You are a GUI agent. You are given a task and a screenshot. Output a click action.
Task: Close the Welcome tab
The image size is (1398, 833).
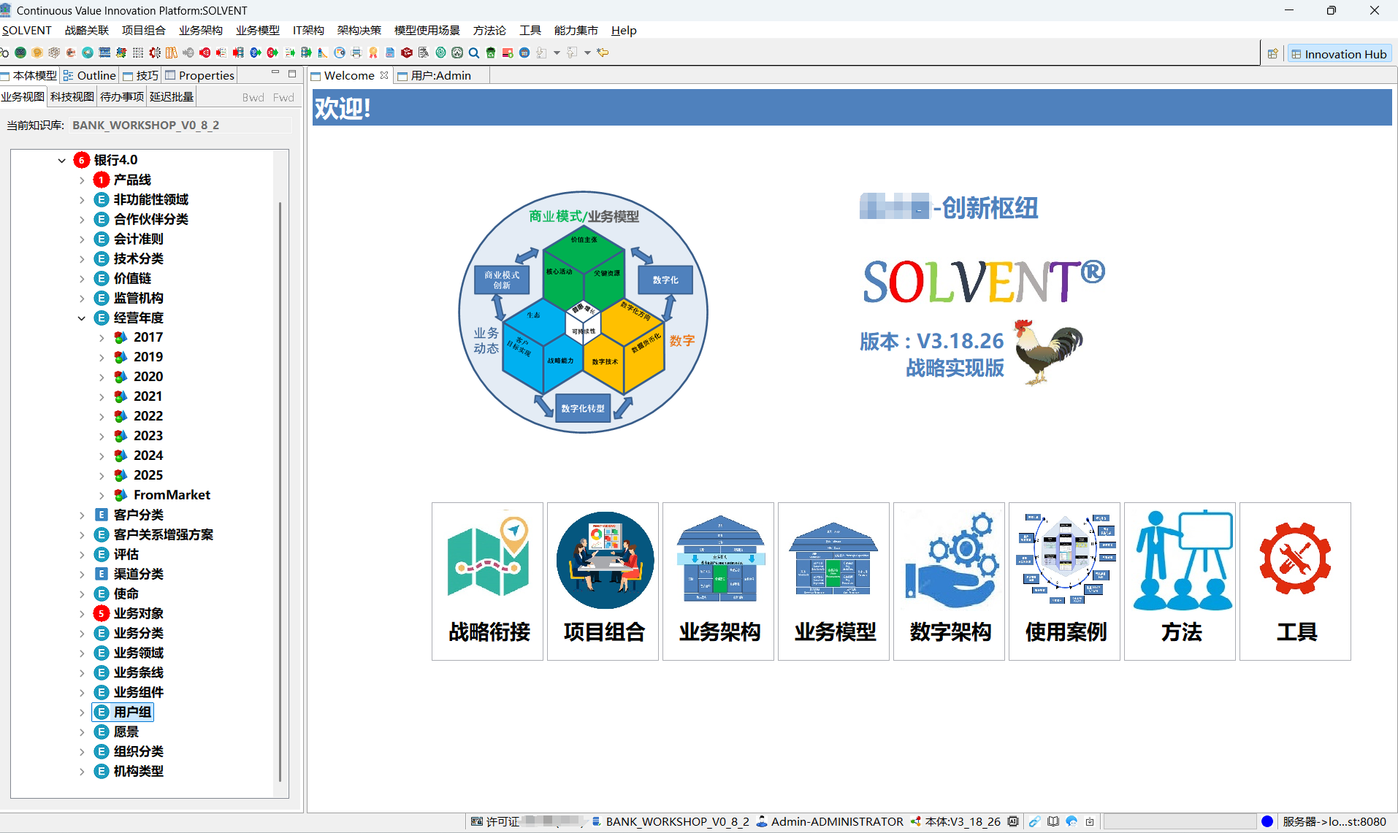point(384,75)
